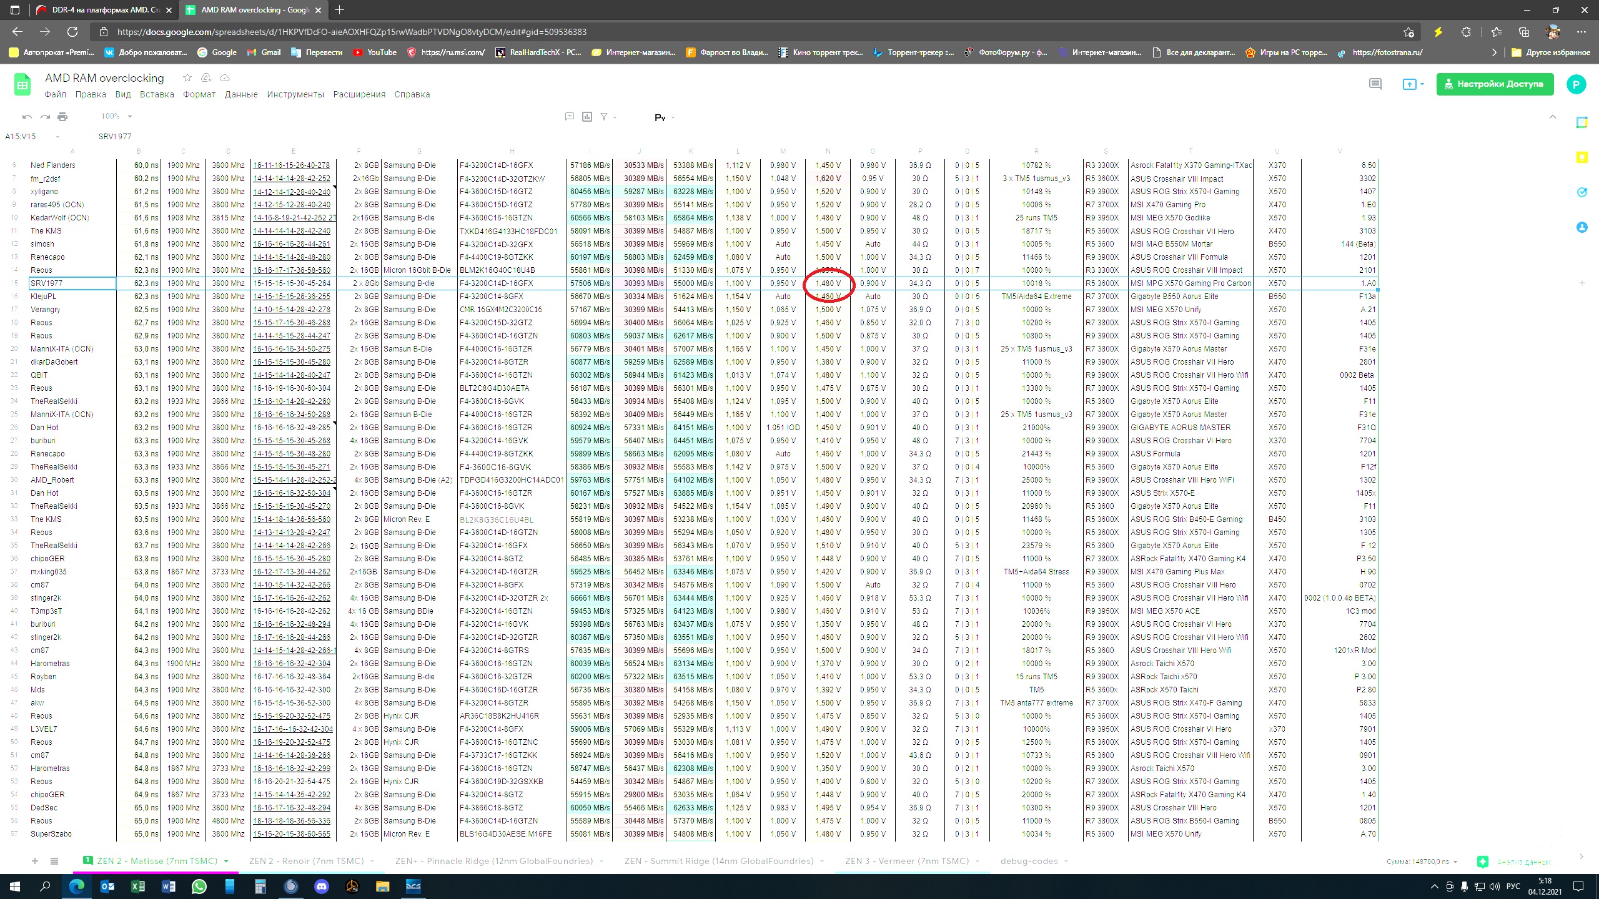The image size is (1599, 899).
Task: Switch to the ZEN 3 - Vermeer sheet tab
Action: 906,861
